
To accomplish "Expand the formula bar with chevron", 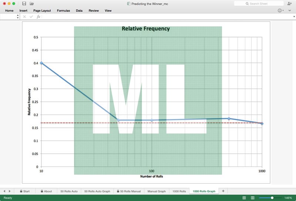I will click(x=293, y=17).
